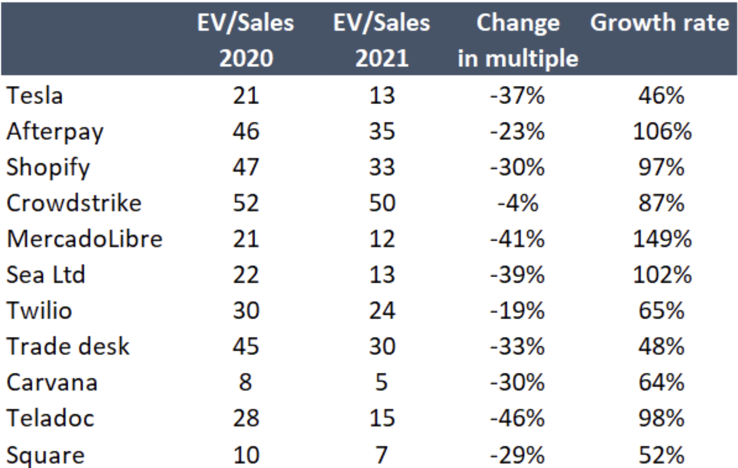738x468 pixels.
Task: Click the EV/Sales 2020 column header
Action: click(x=245, y=40)
